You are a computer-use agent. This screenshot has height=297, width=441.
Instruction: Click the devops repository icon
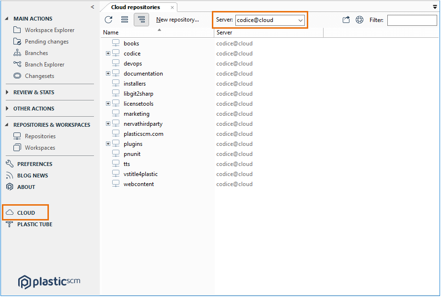pos(116,64)
